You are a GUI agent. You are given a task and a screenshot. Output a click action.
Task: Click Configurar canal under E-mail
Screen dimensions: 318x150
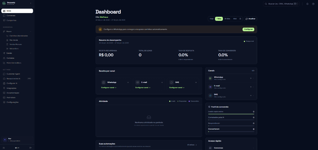click(x=143, y=88)
